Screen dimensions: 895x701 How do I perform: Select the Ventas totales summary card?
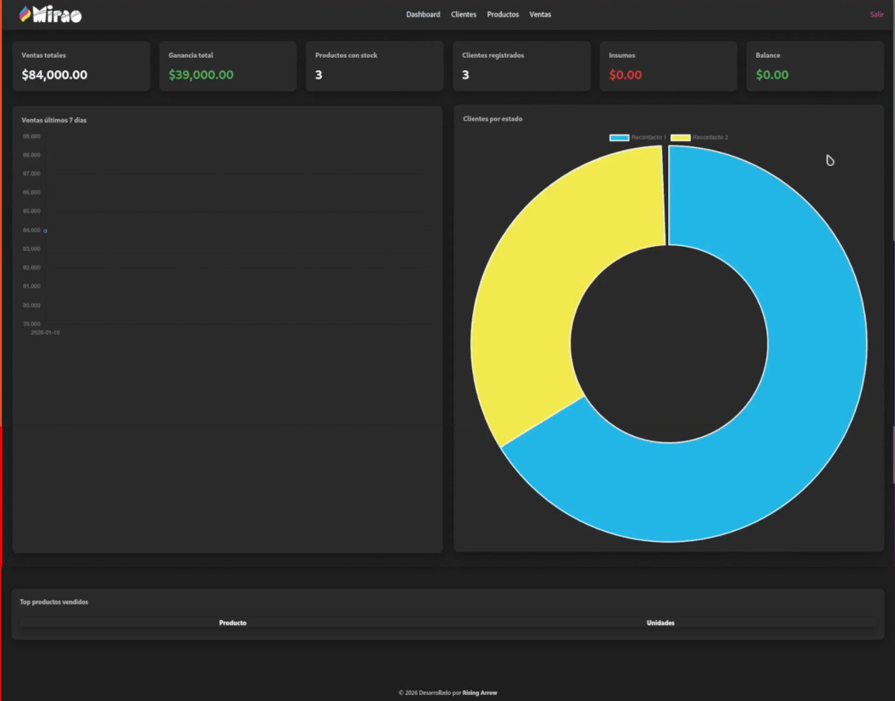coord(81,66)
